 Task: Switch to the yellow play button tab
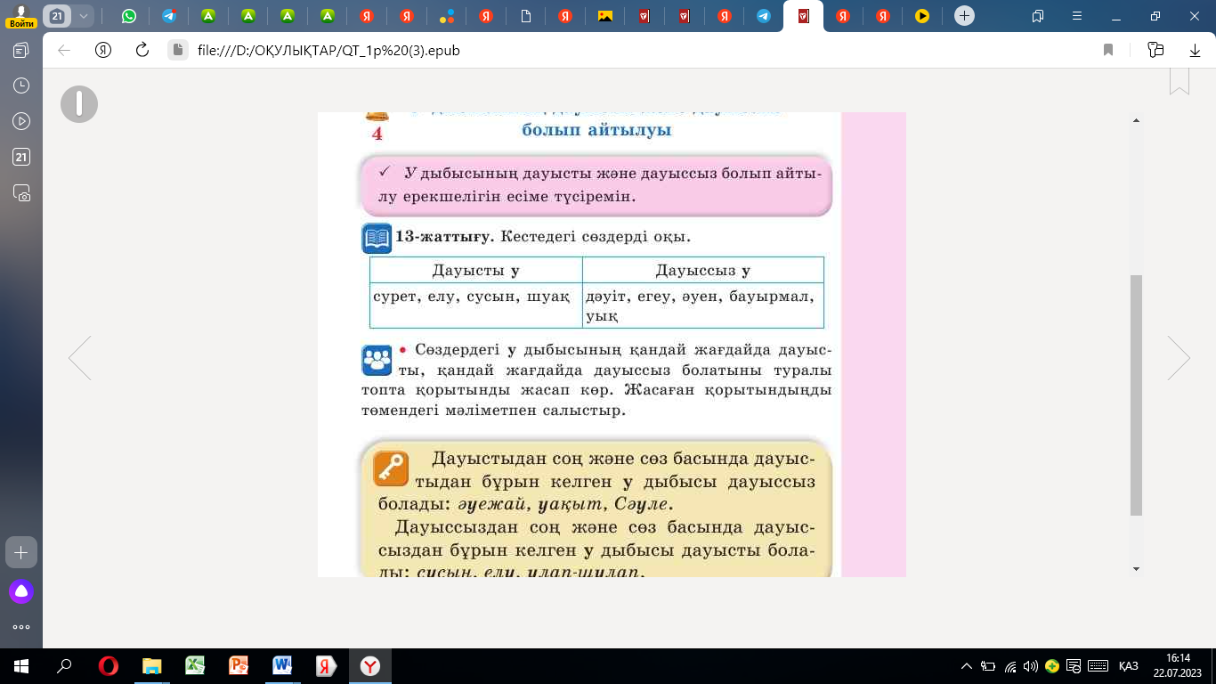click(922, 16)
